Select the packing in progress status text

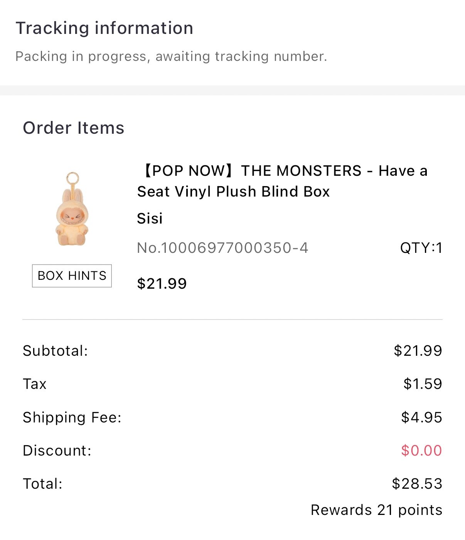(171, 56)
